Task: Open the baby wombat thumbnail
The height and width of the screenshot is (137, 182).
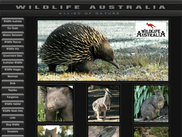Action: click(55, 104)
